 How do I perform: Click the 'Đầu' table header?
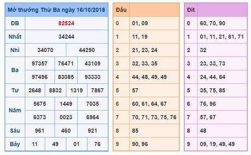pyautogui.click(x=121, y=10)
